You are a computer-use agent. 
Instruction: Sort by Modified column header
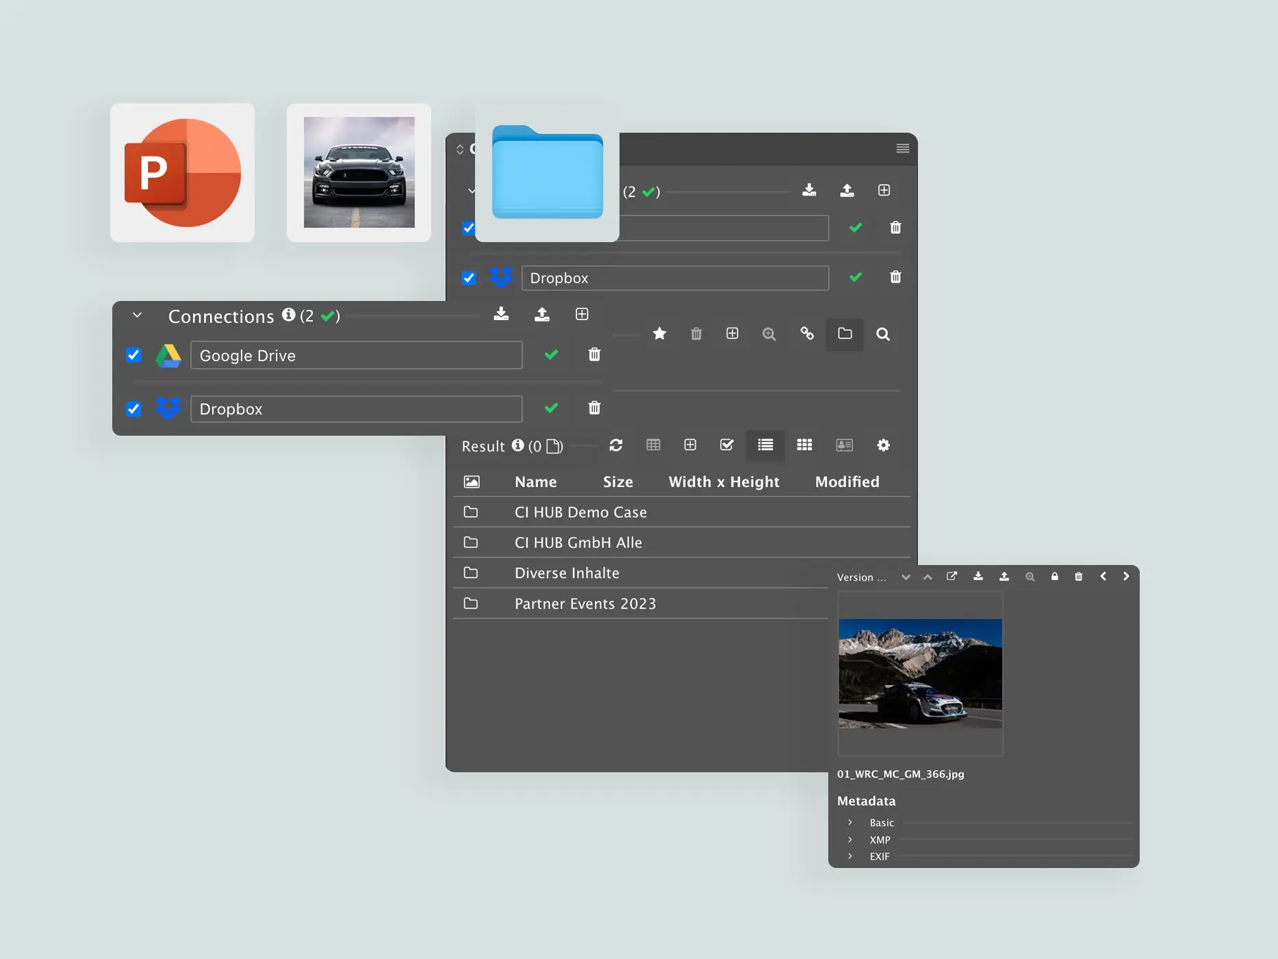pos(847,482)
